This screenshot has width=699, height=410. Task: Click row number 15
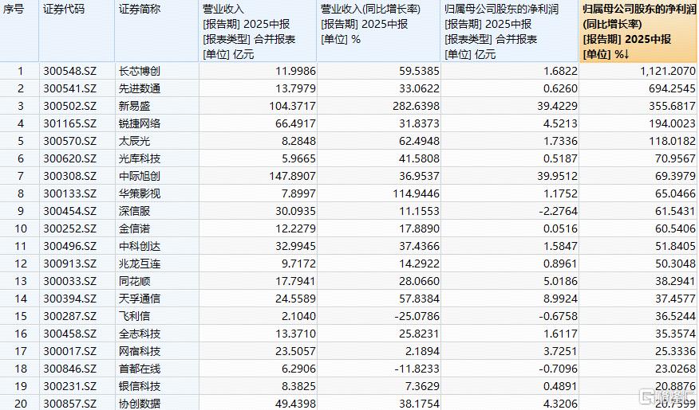[x=21, y=317]
